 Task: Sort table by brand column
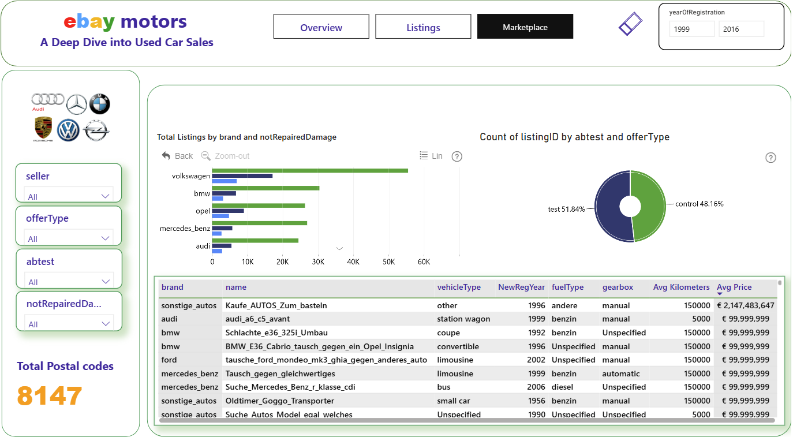click(172, 287)
